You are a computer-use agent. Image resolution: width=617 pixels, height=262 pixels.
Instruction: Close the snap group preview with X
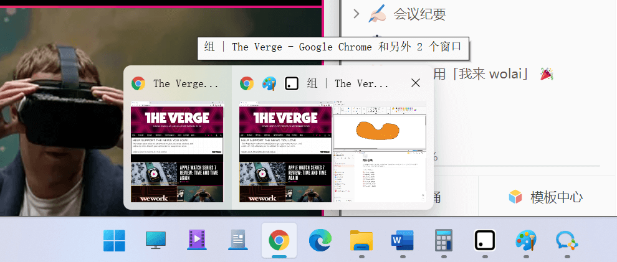click(416, 83)
